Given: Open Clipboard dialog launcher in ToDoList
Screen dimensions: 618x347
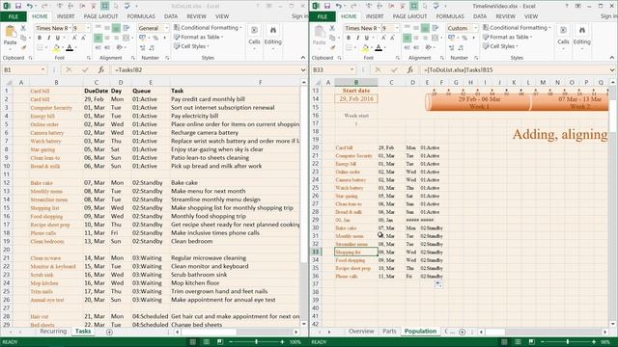Looking at the screenshot, I should 30,58.
